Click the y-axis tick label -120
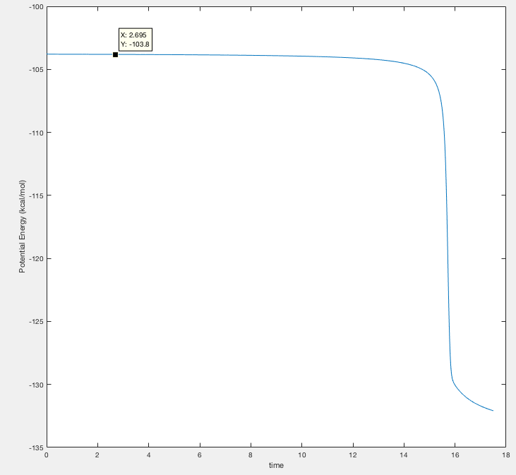Image resolution: width=516 pixels, height=475 pixels. click(35, 258)
